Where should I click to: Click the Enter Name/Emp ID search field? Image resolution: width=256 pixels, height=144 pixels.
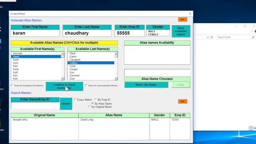[x=35, y=106]
